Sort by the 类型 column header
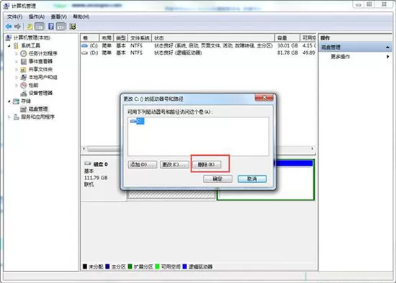 [x=121, y=38]
